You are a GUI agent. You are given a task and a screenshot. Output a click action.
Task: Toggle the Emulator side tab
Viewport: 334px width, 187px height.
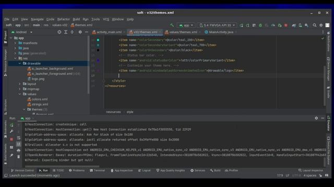(x=328, y=123)
